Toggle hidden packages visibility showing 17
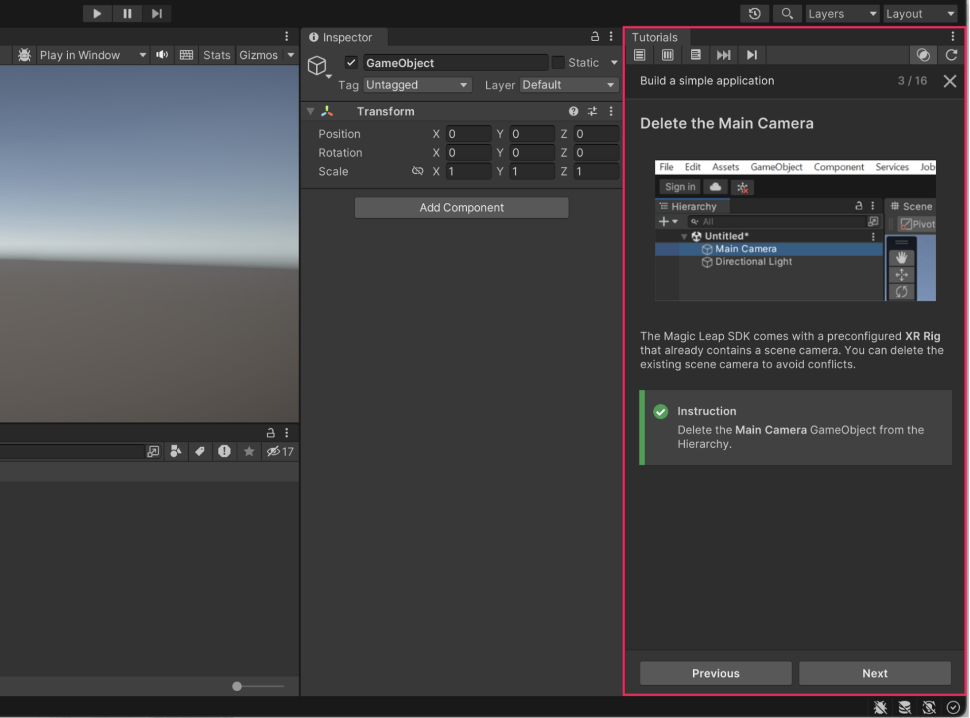 point(280,452)
